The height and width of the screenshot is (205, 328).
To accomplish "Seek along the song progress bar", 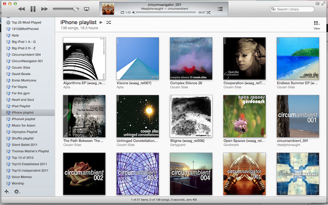I will click(x=165, y=12).
